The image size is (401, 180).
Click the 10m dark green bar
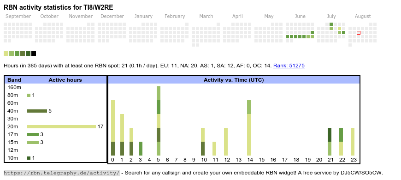[x=29, y=158]
